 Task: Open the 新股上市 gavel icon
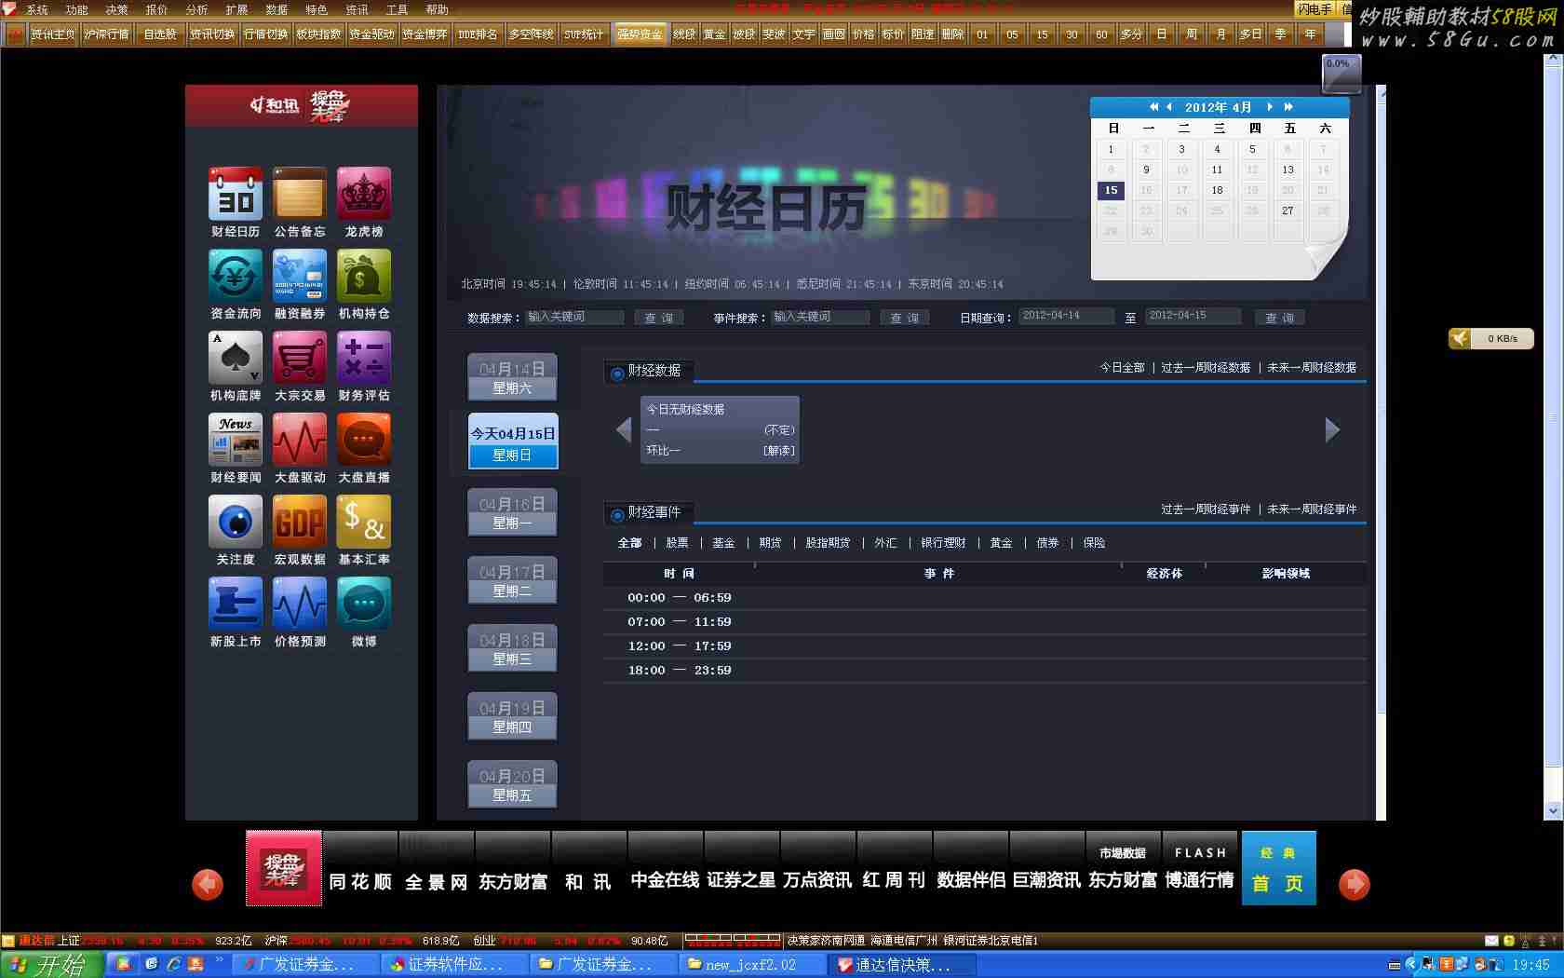coord(236,604)
